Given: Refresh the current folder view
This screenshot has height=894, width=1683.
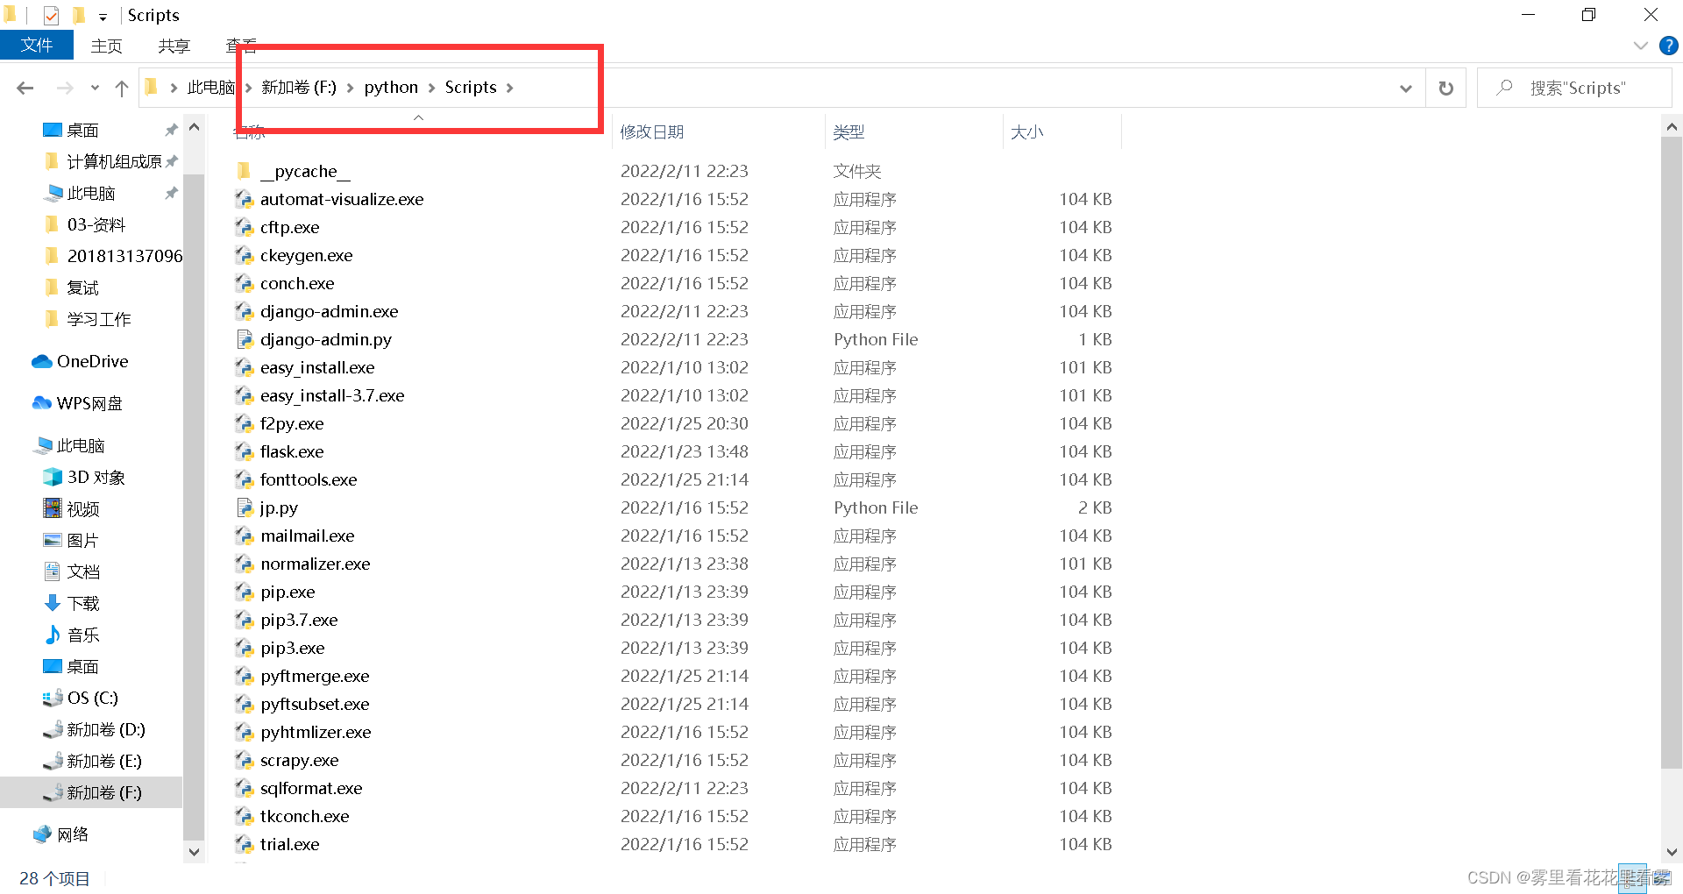Looking at the screenshot, I should (x=1446, y=88).
